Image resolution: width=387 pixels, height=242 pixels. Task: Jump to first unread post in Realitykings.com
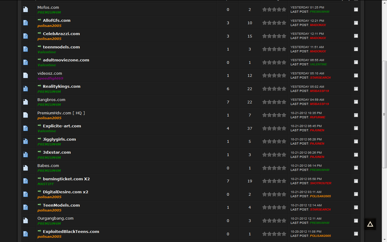39,86
